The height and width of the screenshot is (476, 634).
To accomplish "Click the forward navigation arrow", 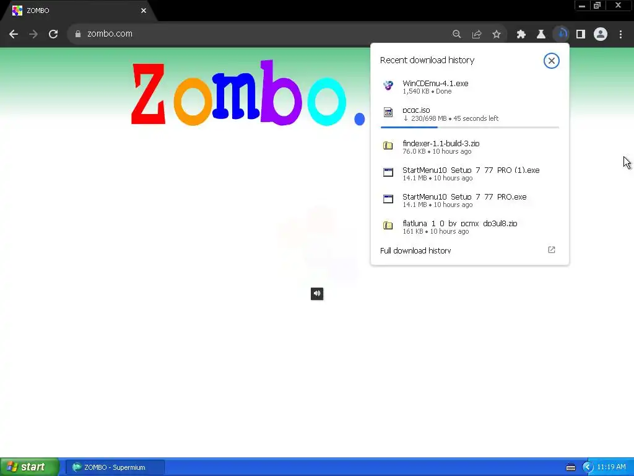I will click(33, 34).
